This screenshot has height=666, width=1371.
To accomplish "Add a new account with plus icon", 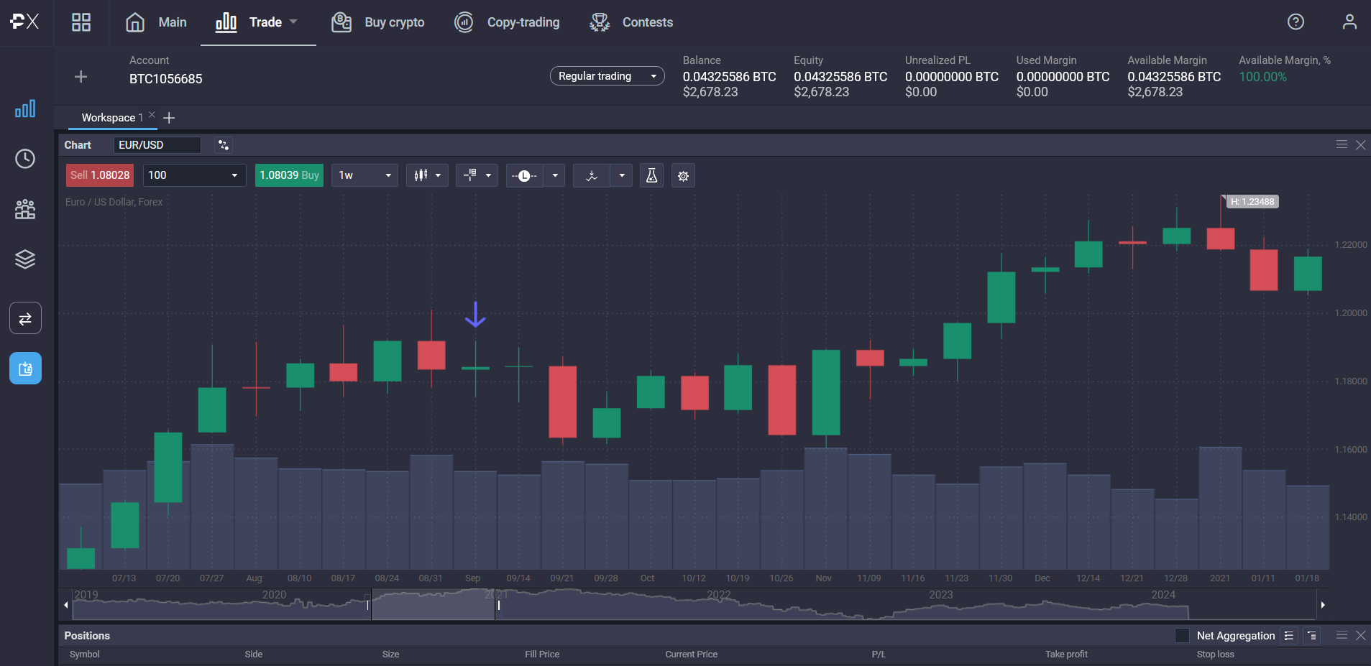I will coord(81,77).
